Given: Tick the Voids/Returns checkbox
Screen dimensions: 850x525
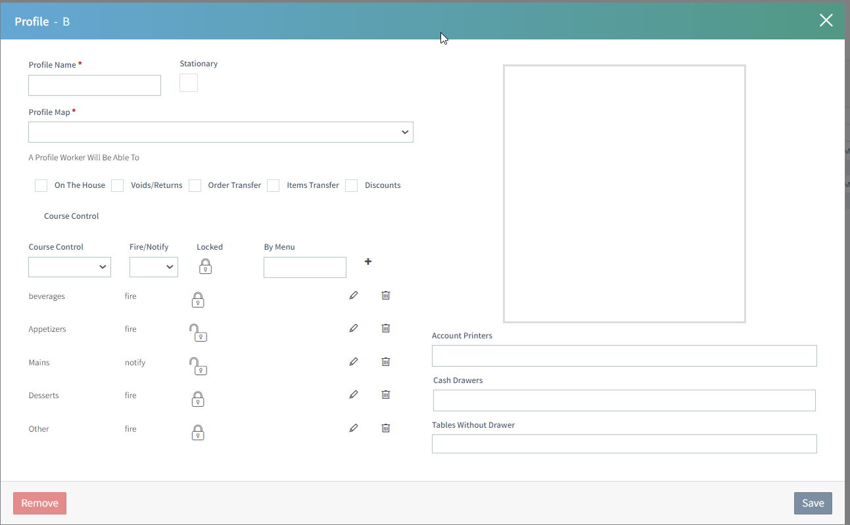Looking at the screenshot, I should pyautogui.click(x=118, y=185).
